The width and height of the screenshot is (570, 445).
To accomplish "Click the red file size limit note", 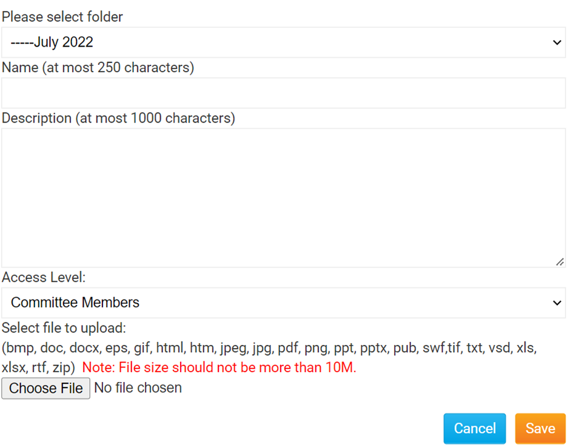I will click(219, 367).
